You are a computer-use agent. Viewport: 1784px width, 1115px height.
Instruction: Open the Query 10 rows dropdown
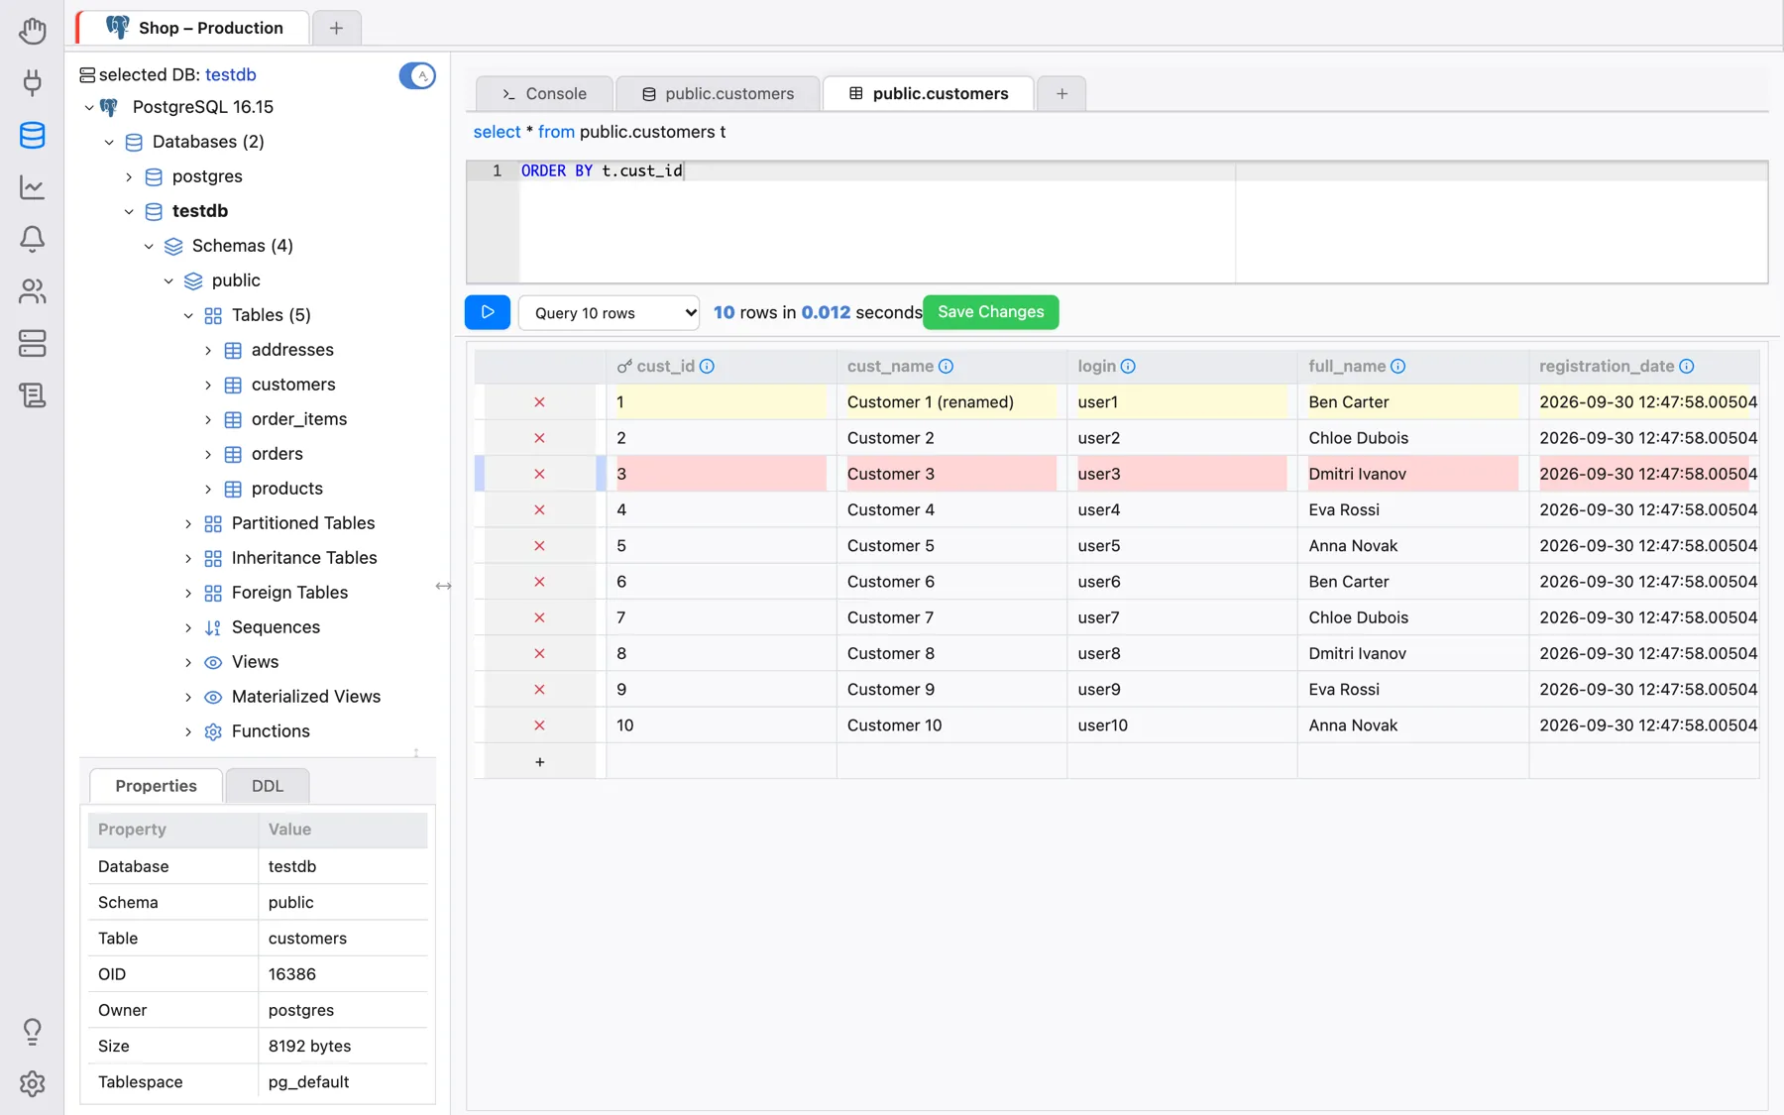tap(609, 313)
